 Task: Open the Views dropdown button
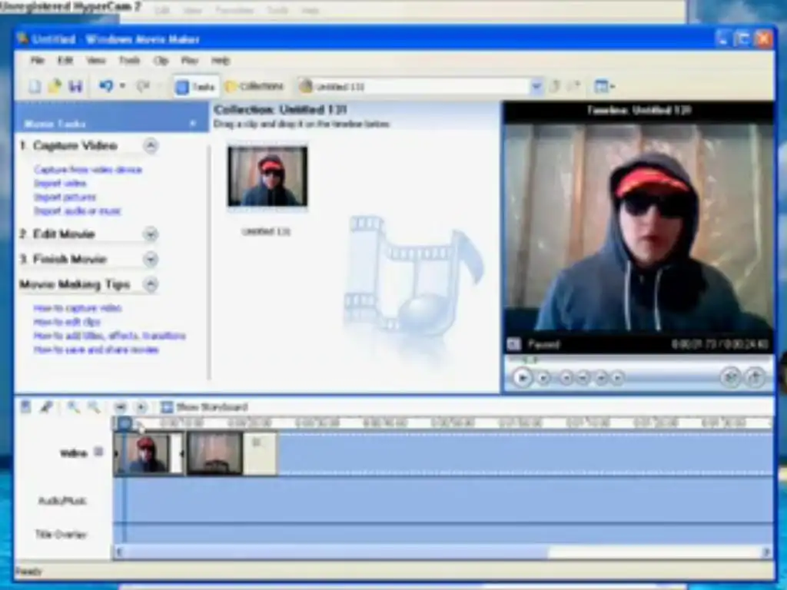(604, 86)
